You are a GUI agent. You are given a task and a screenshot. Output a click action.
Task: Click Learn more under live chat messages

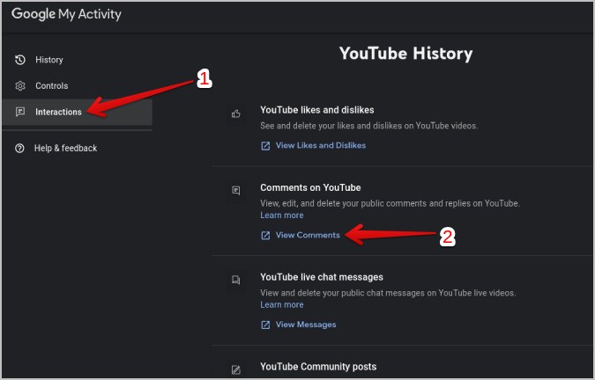pos(282,304)
